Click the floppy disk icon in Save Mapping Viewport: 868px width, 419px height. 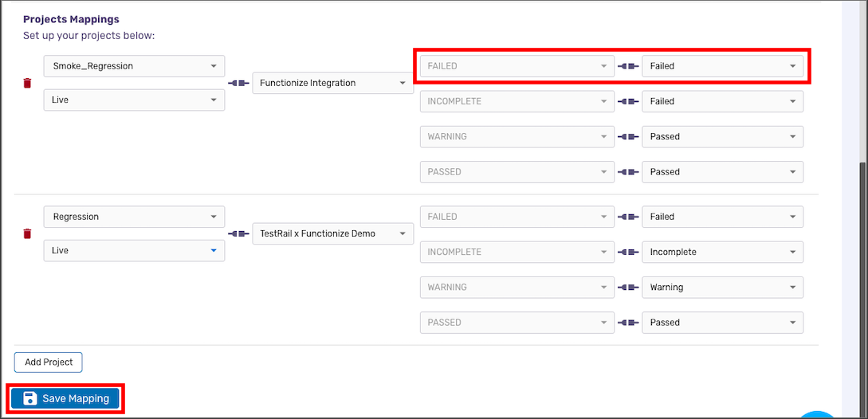[30, 398]
